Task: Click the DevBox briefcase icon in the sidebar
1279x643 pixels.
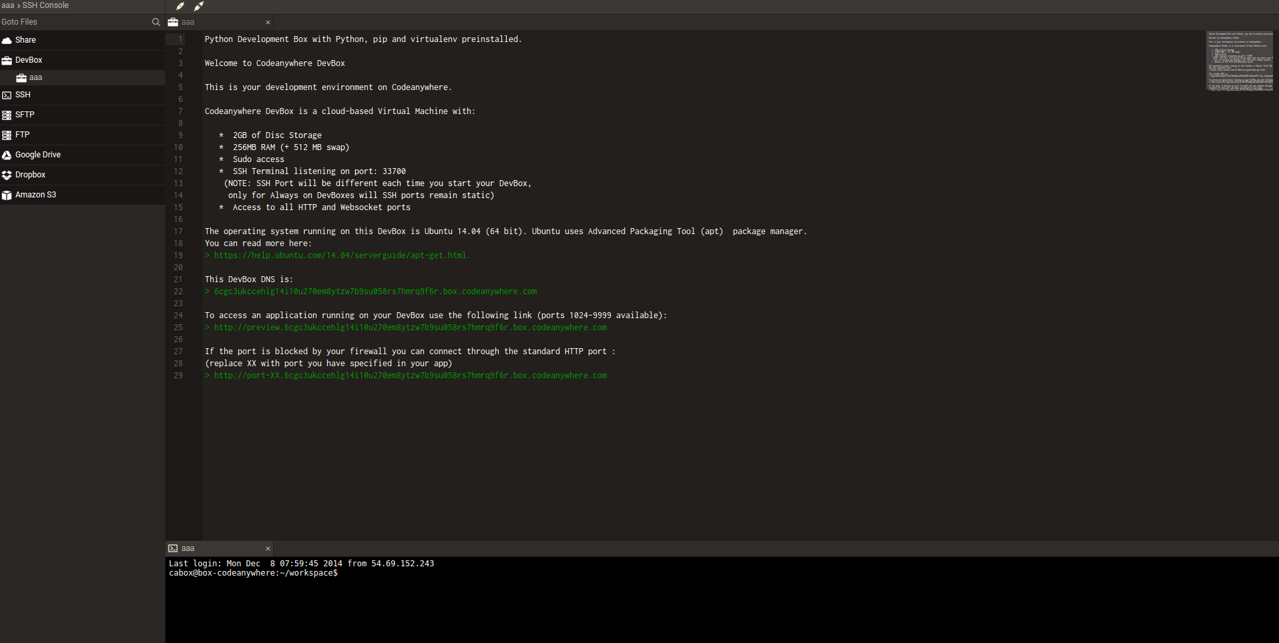Action: tap(7, 61)
